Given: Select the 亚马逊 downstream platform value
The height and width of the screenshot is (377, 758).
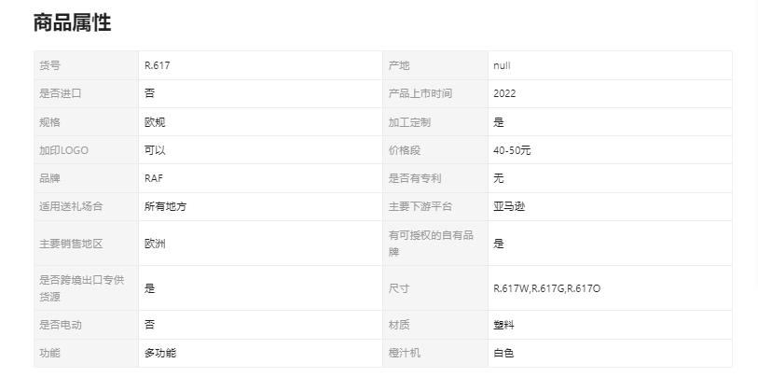Looking at the screenshot, I should tap(509, 206).
